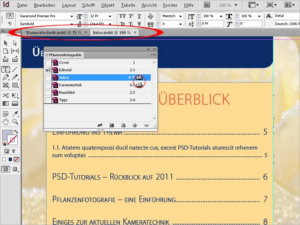Activate the Type tool

tap(6, 69)
